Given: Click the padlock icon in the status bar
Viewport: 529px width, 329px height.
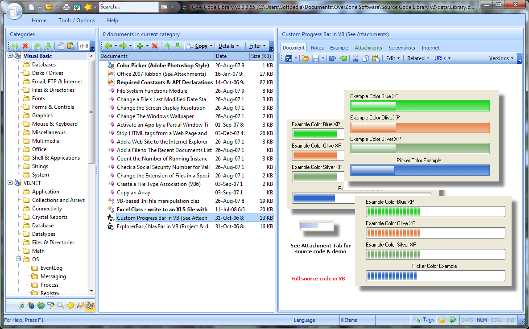Looking at the screenshot, I should click(442, 320).
